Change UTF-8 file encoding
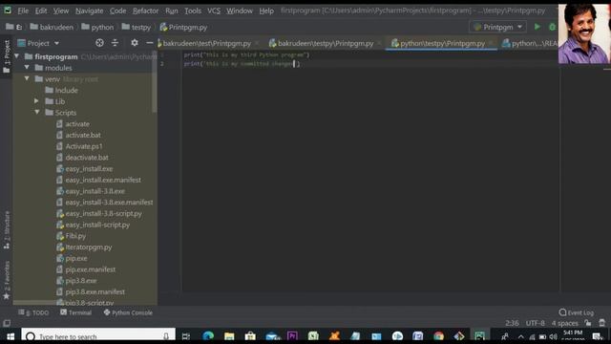Screen dimensions: 611x344 (536, 323)
